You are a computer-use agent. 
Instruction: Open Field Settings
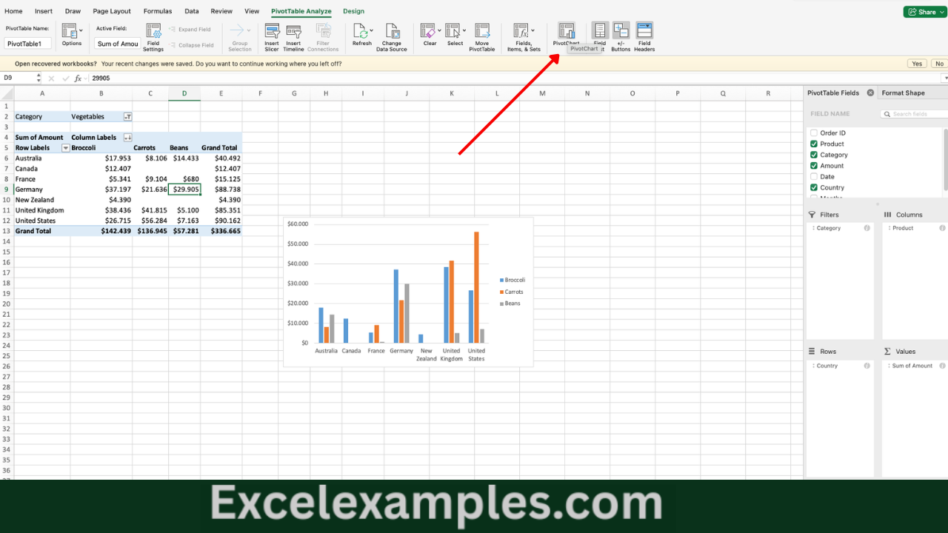point(153,38)
